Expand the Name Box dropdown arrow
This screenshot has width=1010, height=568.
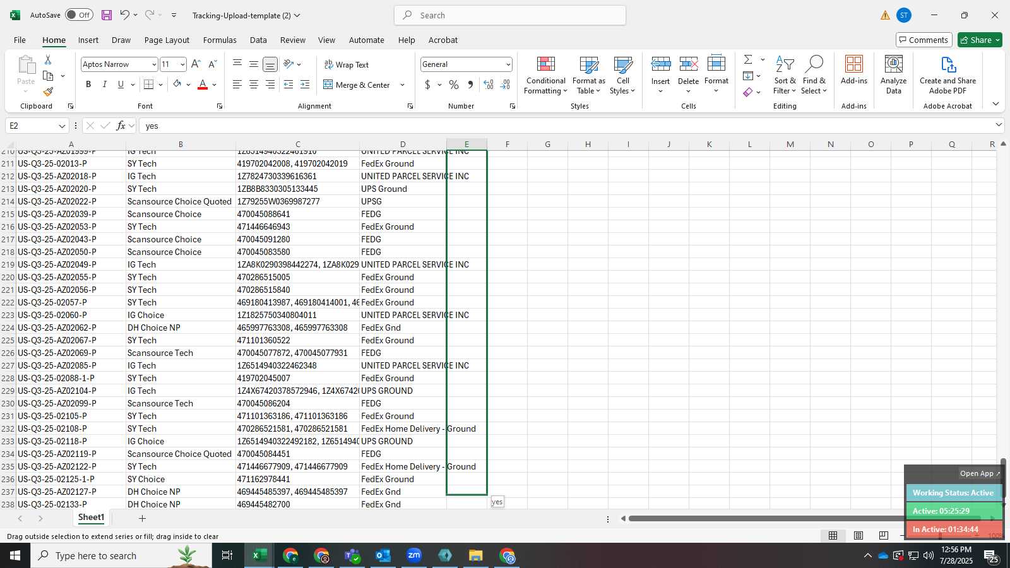tap(62, 126)
